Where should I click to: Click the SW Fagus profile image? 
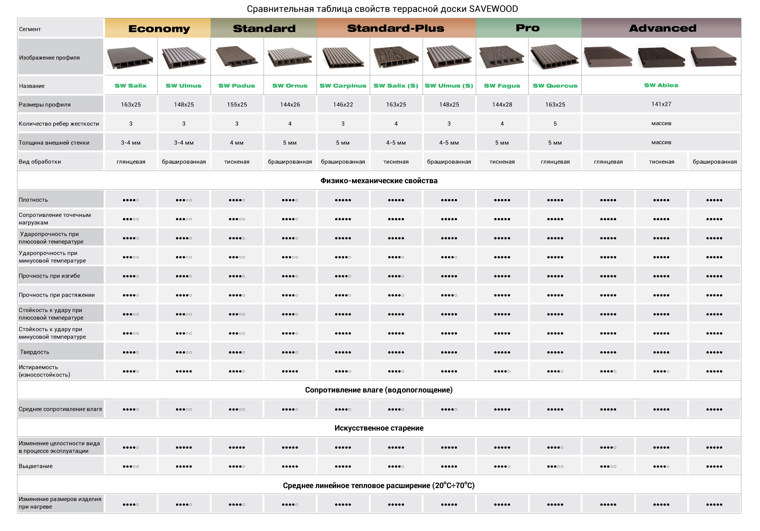[502, 57]
